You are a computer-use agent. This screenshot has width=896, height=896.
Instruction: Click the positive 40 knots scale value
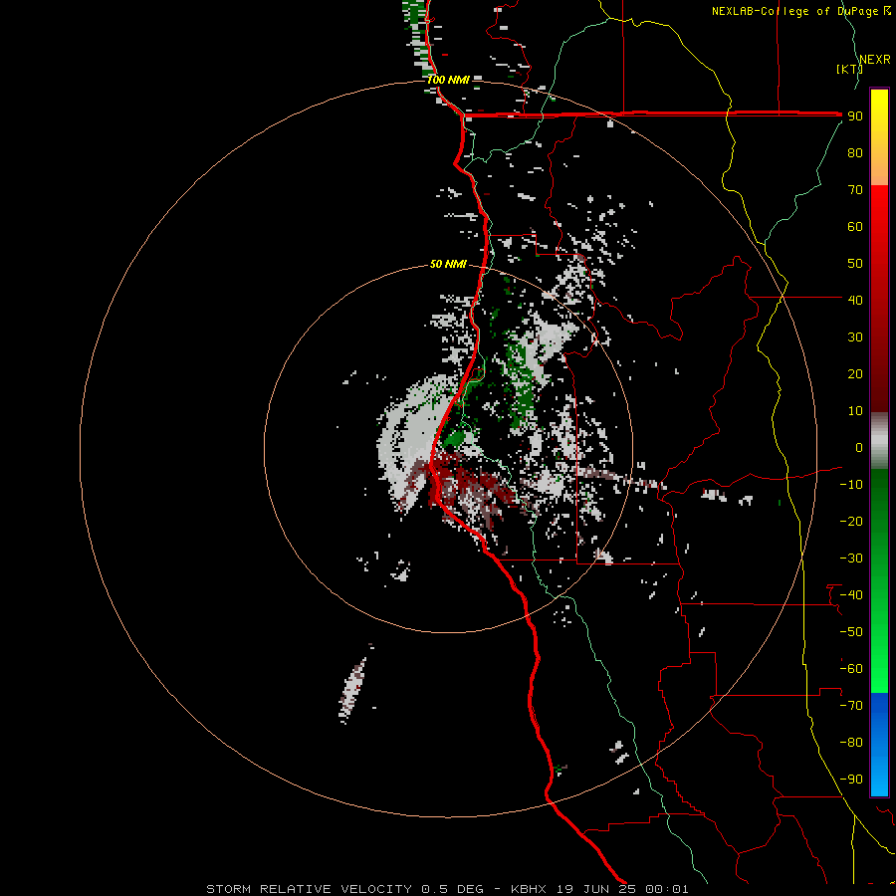[855, 300]
